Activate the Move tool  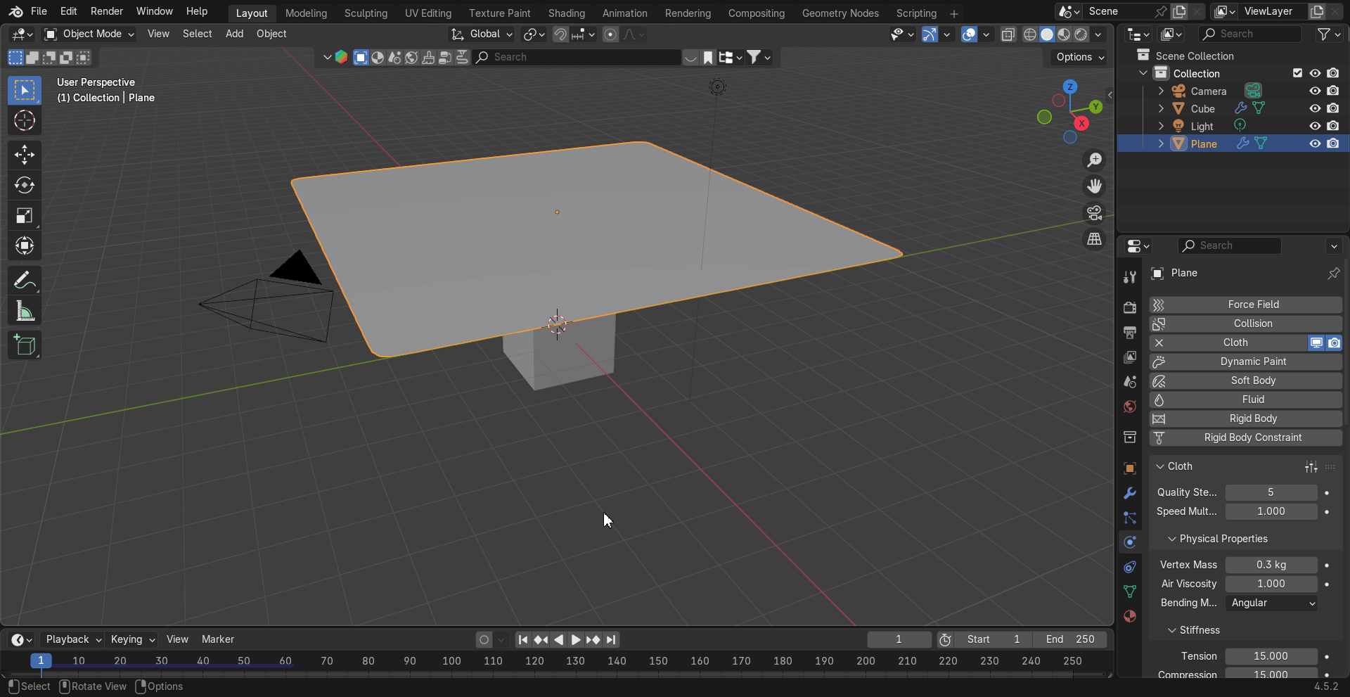pos(25,155)
